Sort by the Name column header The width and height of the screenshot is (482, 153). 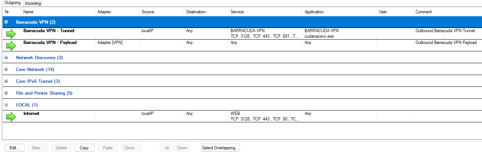pos(58,12)
